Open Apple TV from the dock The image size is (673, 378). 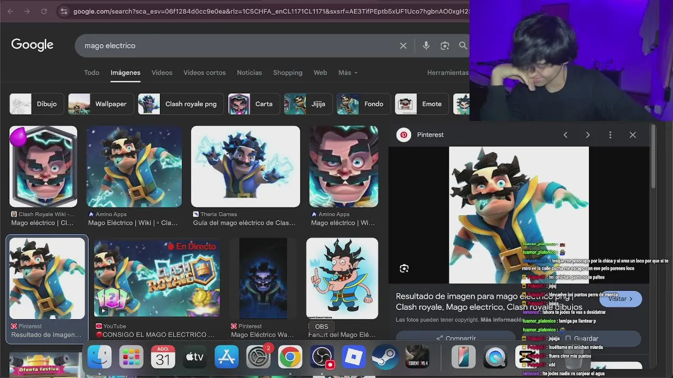195,358
